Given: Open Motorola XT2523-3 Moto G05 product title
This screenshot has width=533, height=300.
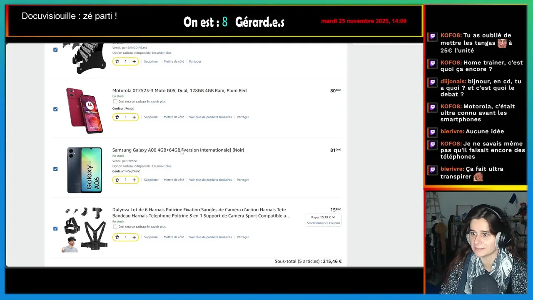Looking at the screenshot, I should click(x=179, y=90).
